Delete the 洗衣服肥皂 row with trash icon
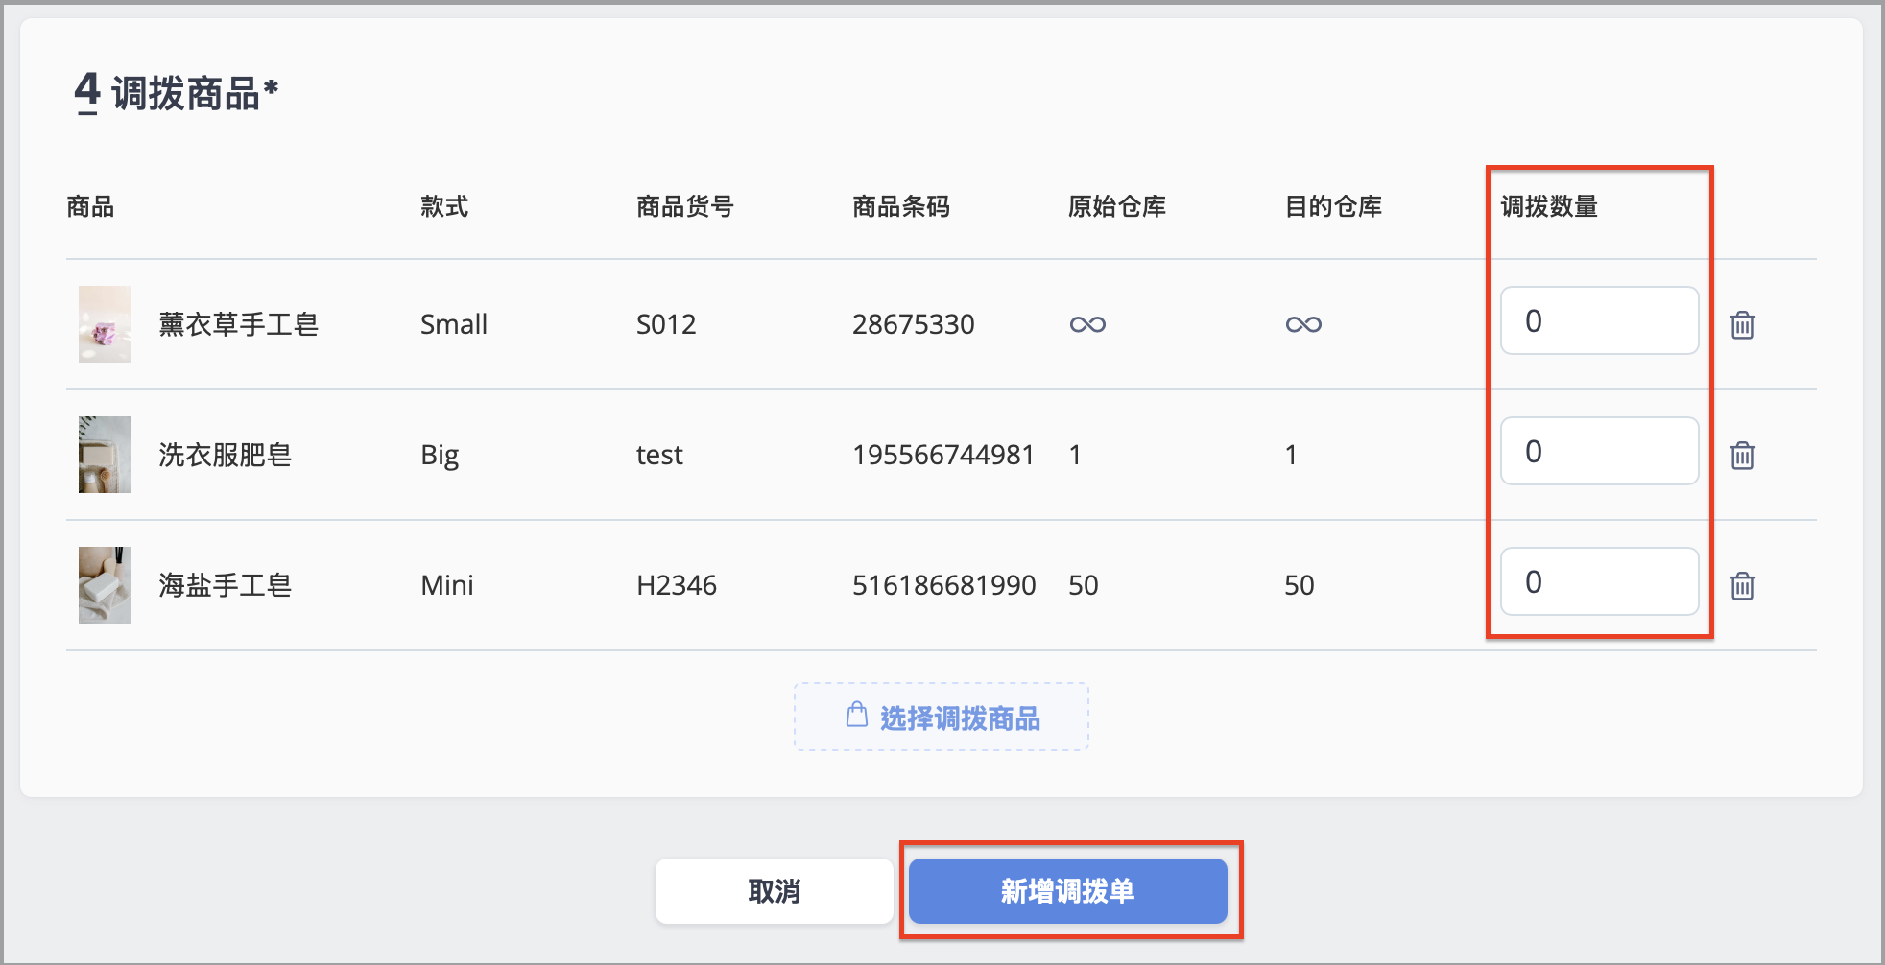This screenshot has height=965, width=1885. 1742,456
